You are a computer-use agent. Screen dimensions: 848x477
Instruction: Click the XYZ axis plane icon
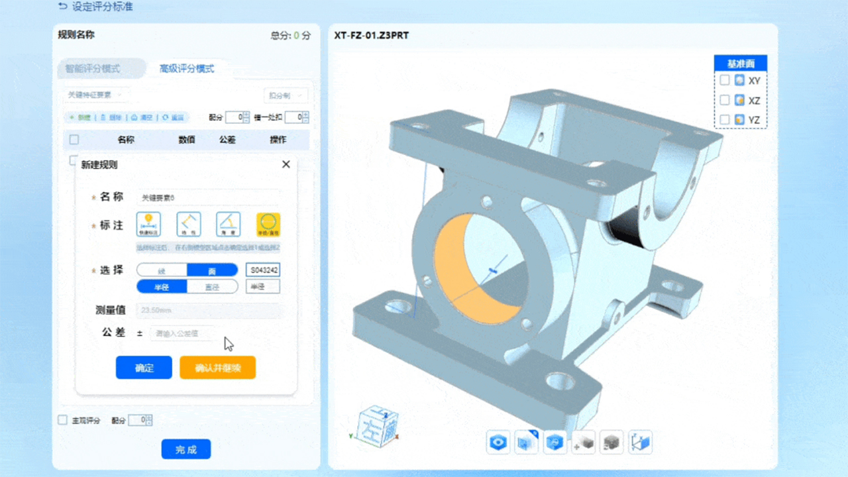(641, 442)
